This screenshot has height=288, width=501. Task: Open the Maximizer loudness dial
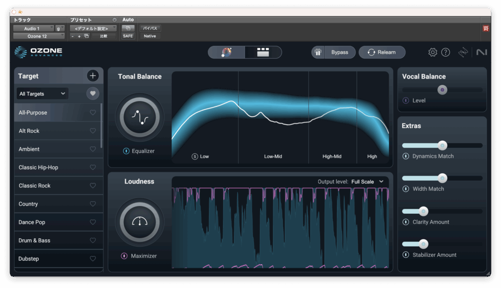(139, 222)
